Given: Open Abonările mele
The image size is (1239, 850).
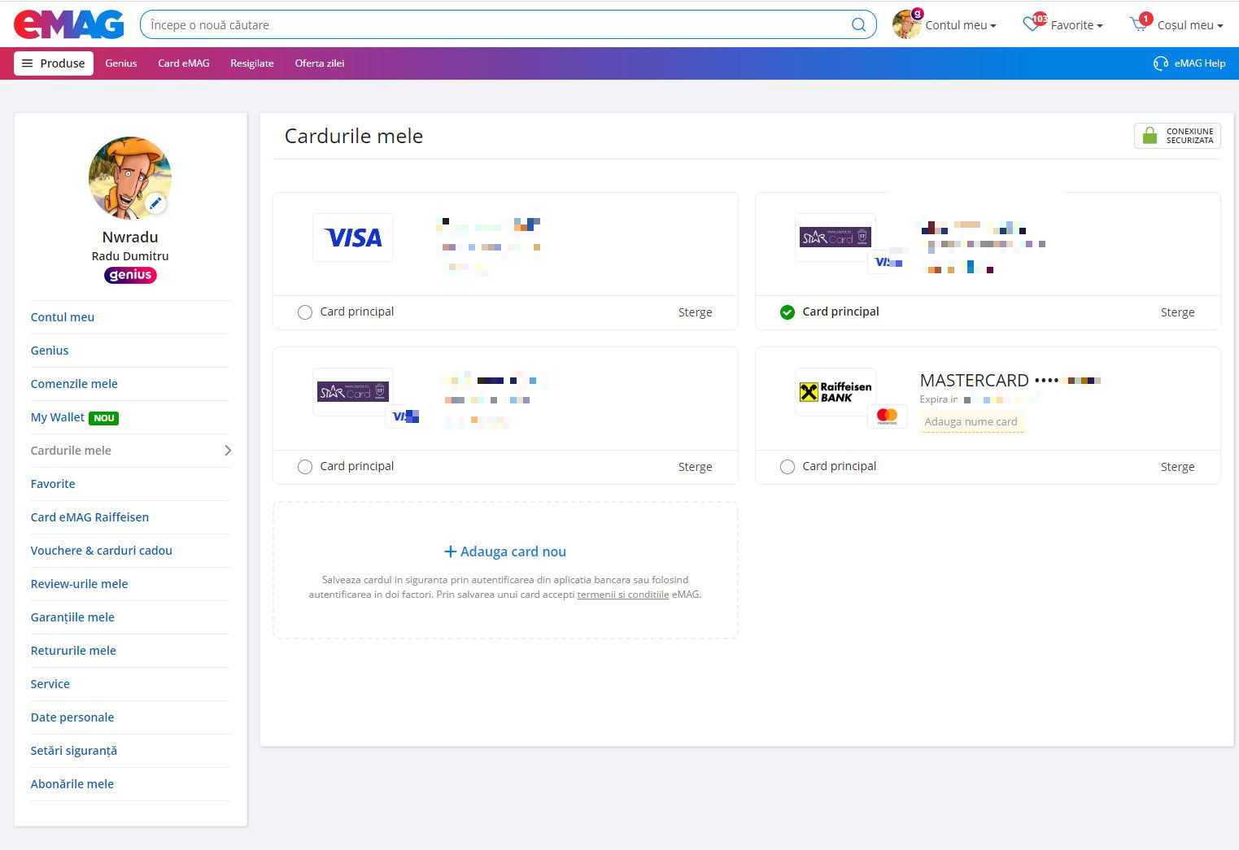Looking at the screenshot, I should tap(72, 784).
